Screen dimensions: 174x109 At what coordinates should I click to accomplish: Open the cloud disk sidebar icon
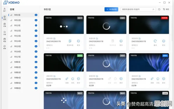coord(5,33)
